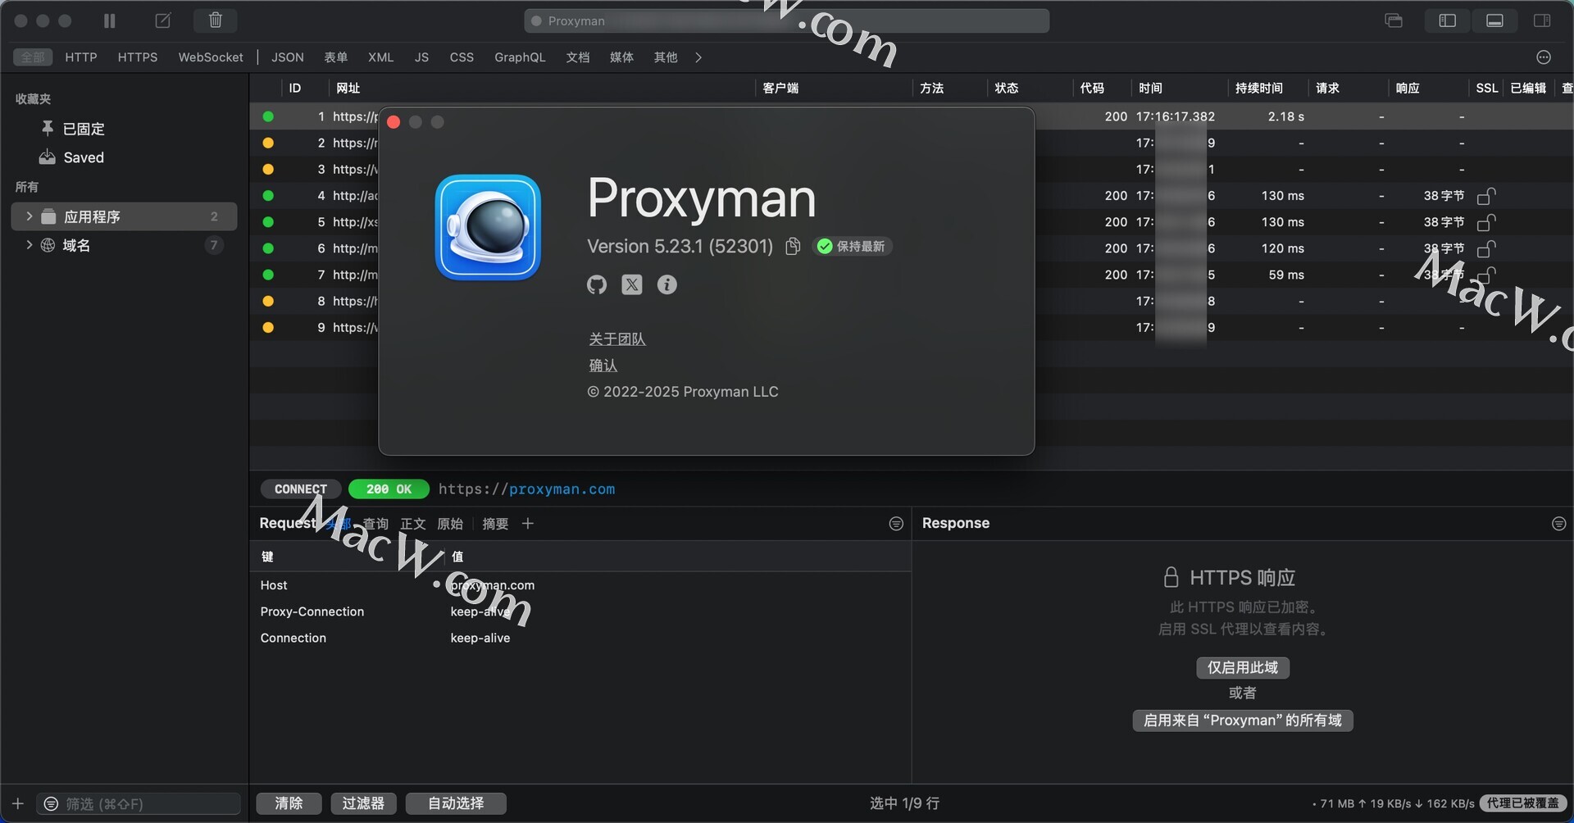Open the X (Twitter) icon in the About dialog
The height and width of the screenshot is (823, 1574).
tap(632, 284)
